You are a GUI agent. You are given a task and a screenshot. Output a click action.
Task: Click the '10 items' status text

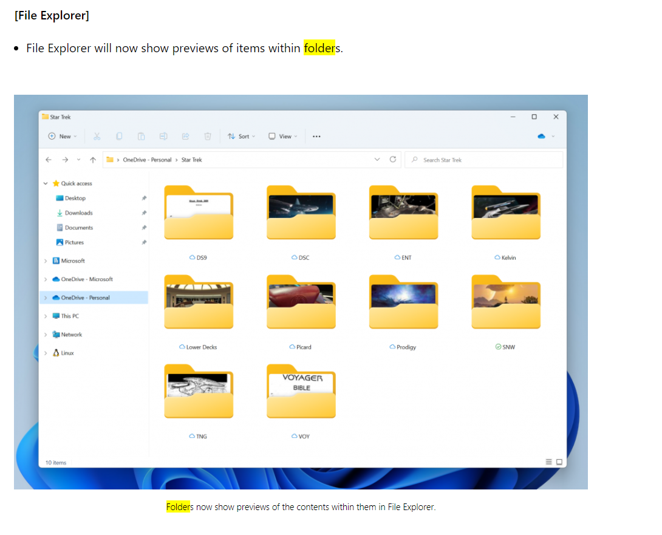pos(56,462)
